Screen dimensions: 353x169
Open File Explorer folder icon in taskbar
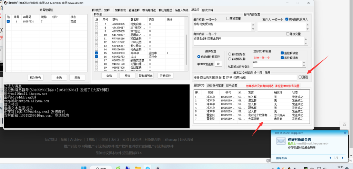click(138, 168)
